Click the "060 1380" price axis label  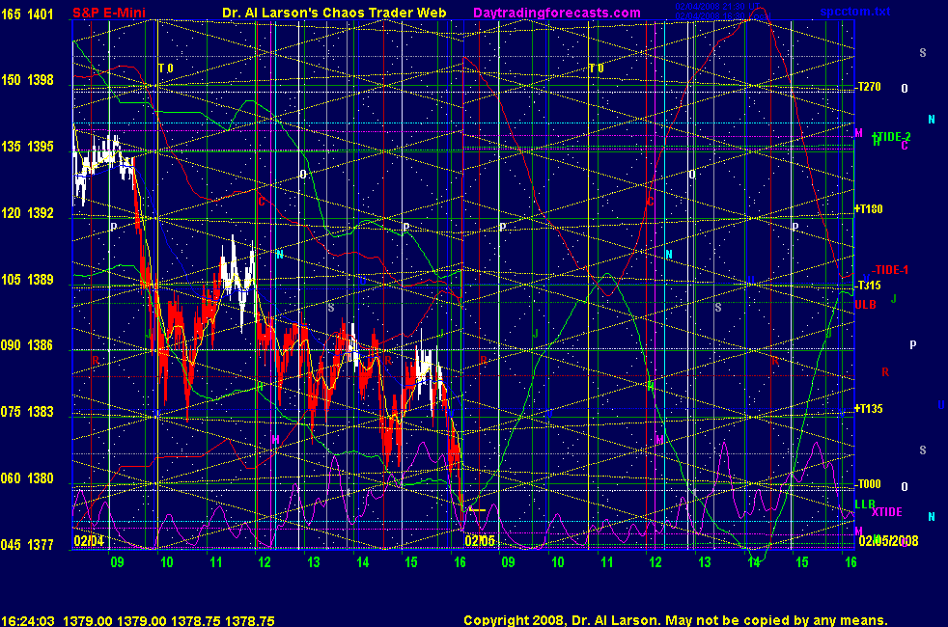coord(27,477)
